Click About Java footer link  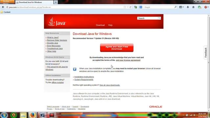(66, 107)
